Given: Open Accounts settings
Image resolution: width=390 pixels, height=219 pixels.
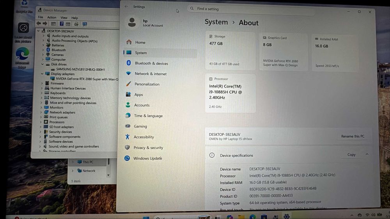Looking at the screenshot, I should click(142, 105).
